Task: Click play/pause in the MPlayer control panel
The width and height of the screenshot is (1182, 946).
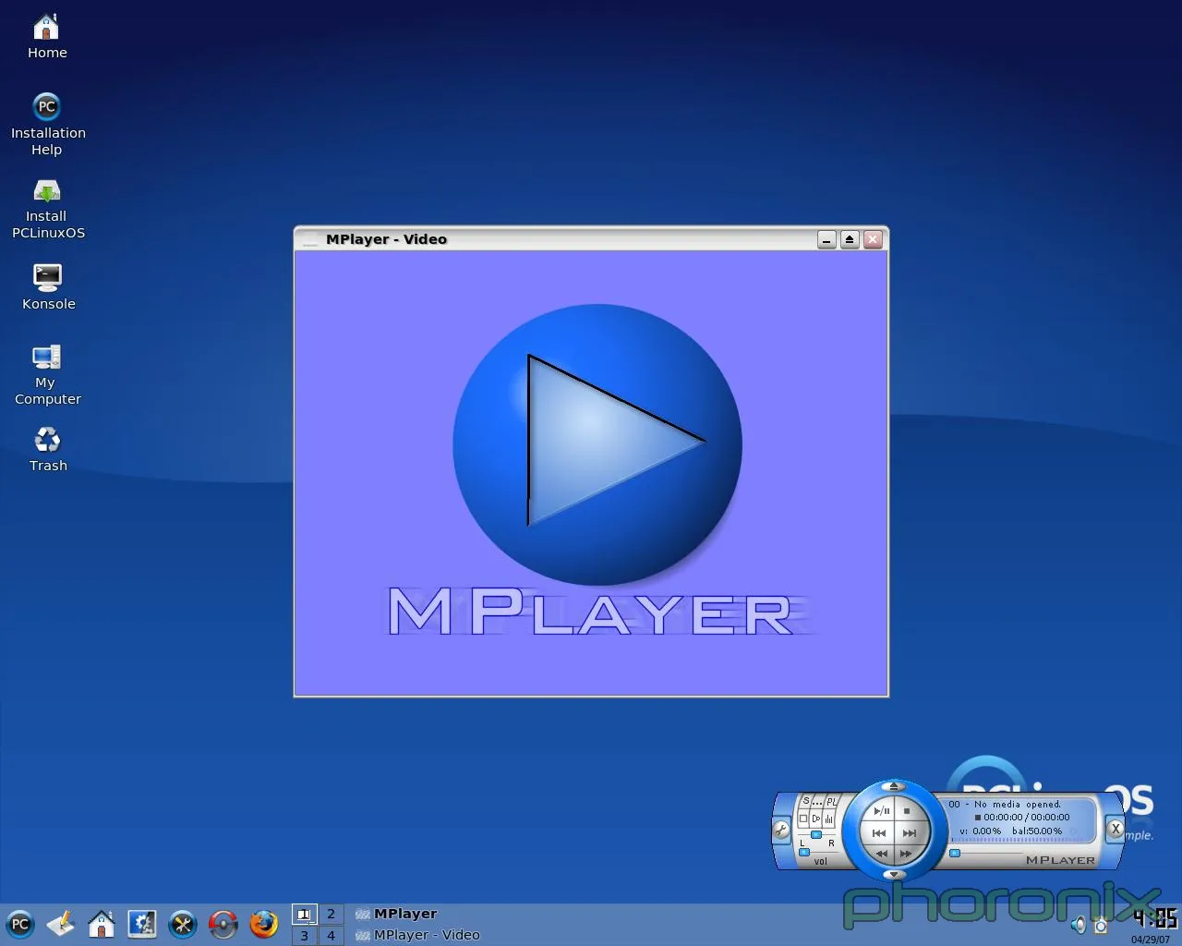Action: [882, 811]
